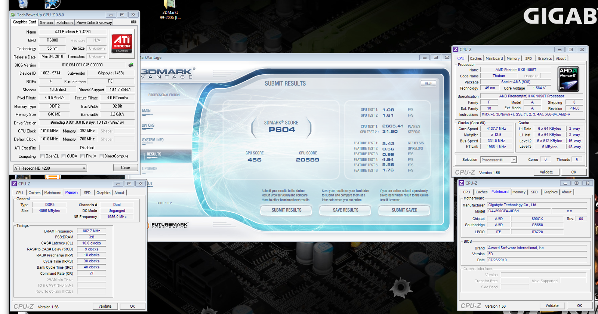Click the Southbridge SB850 value
Screen dimensions: 598x314
click(x=537, y=225)
